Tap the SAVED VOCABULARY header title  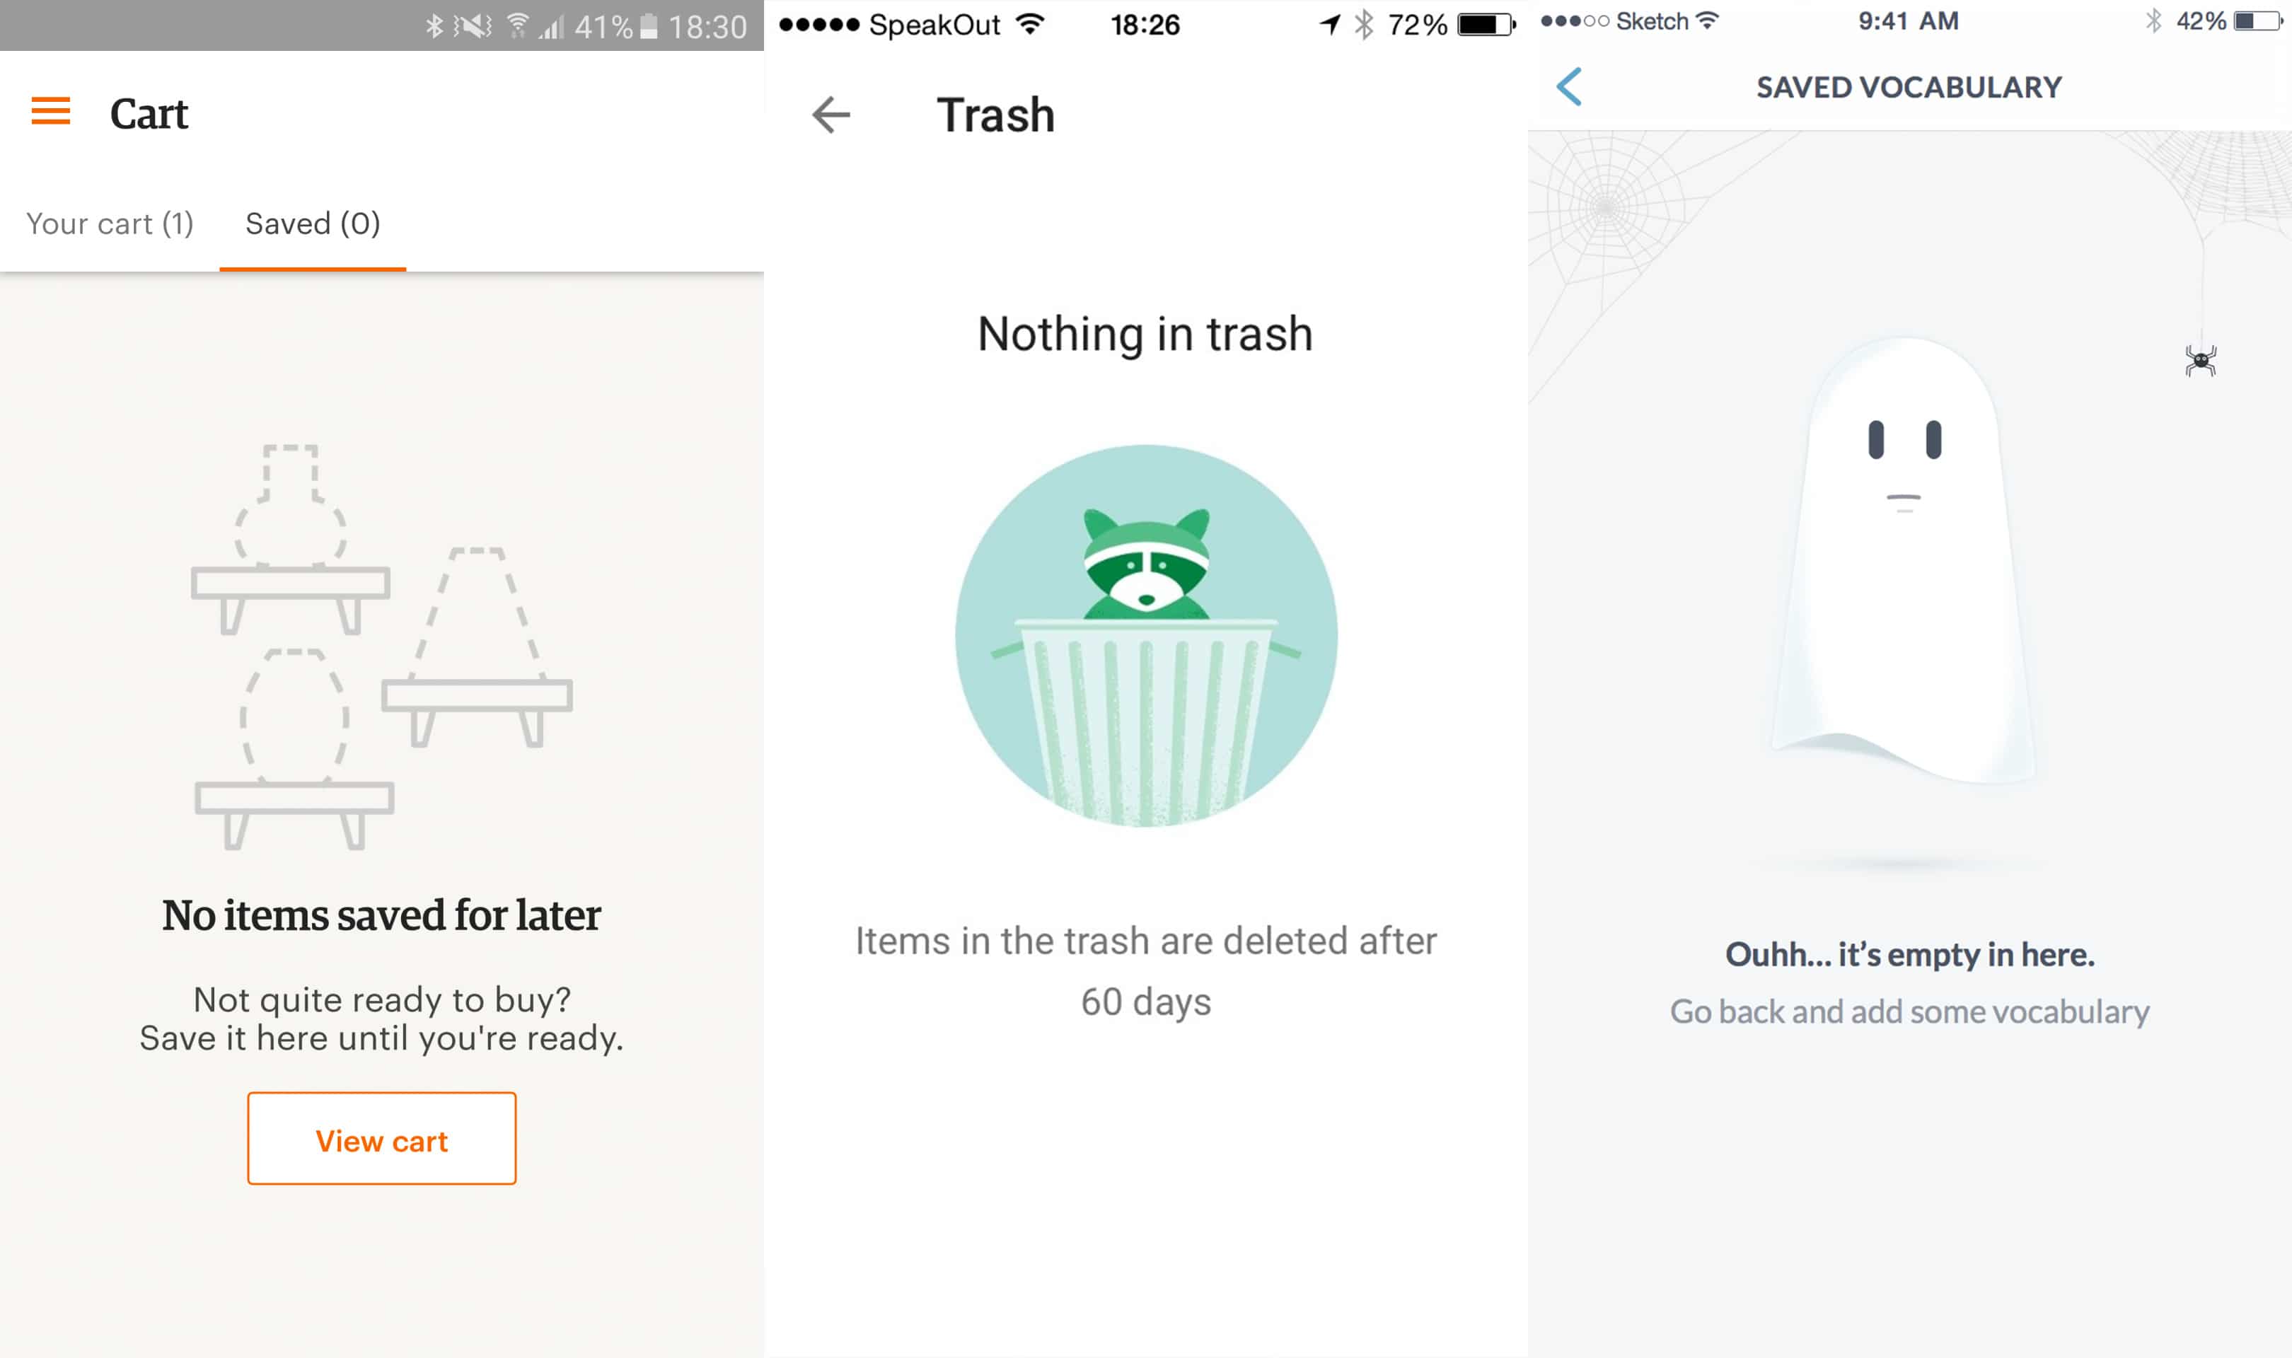(x=1909, y=87)
